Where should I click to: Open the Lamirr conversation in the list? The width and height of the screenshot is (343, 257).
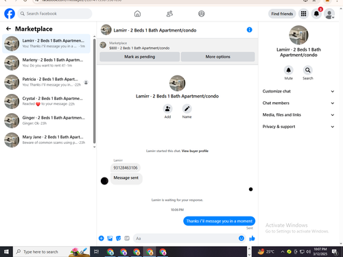pyautogui.click(x=47, y=43)
